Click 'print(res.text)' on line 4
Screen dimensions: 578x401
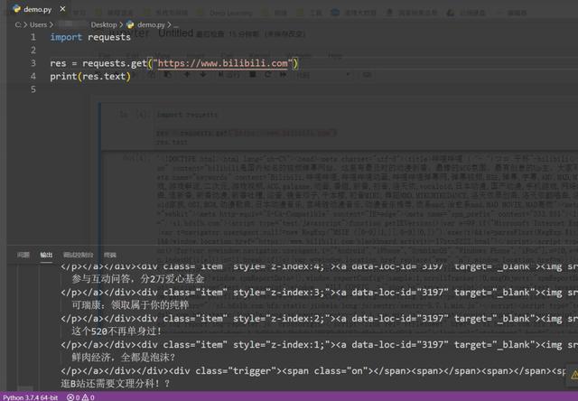90,77
